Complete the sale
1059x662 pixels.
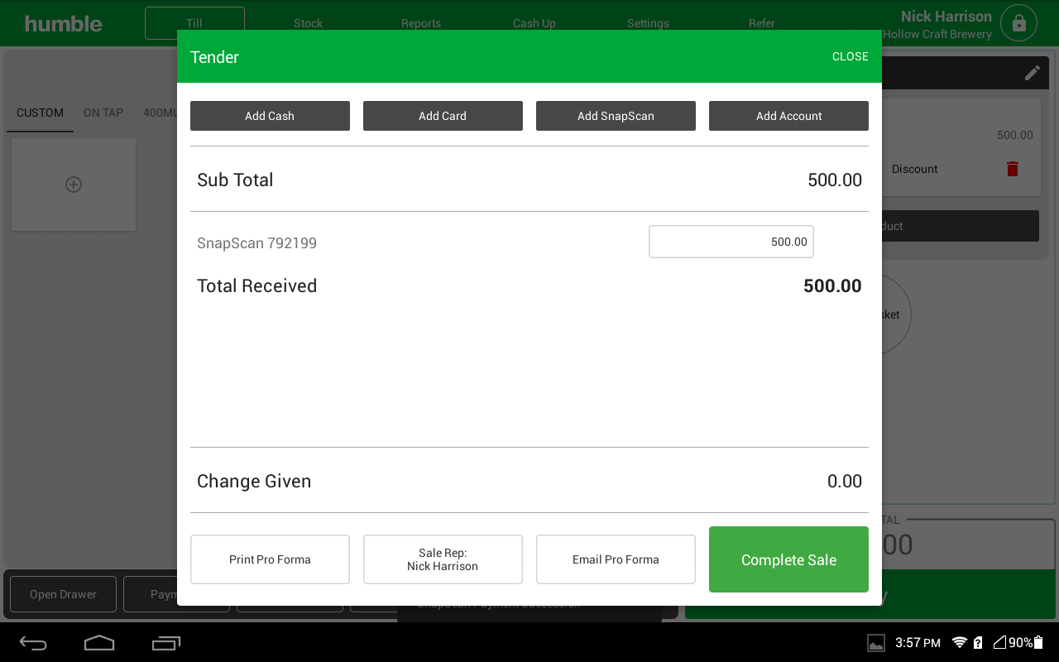[x=788, y=559]
